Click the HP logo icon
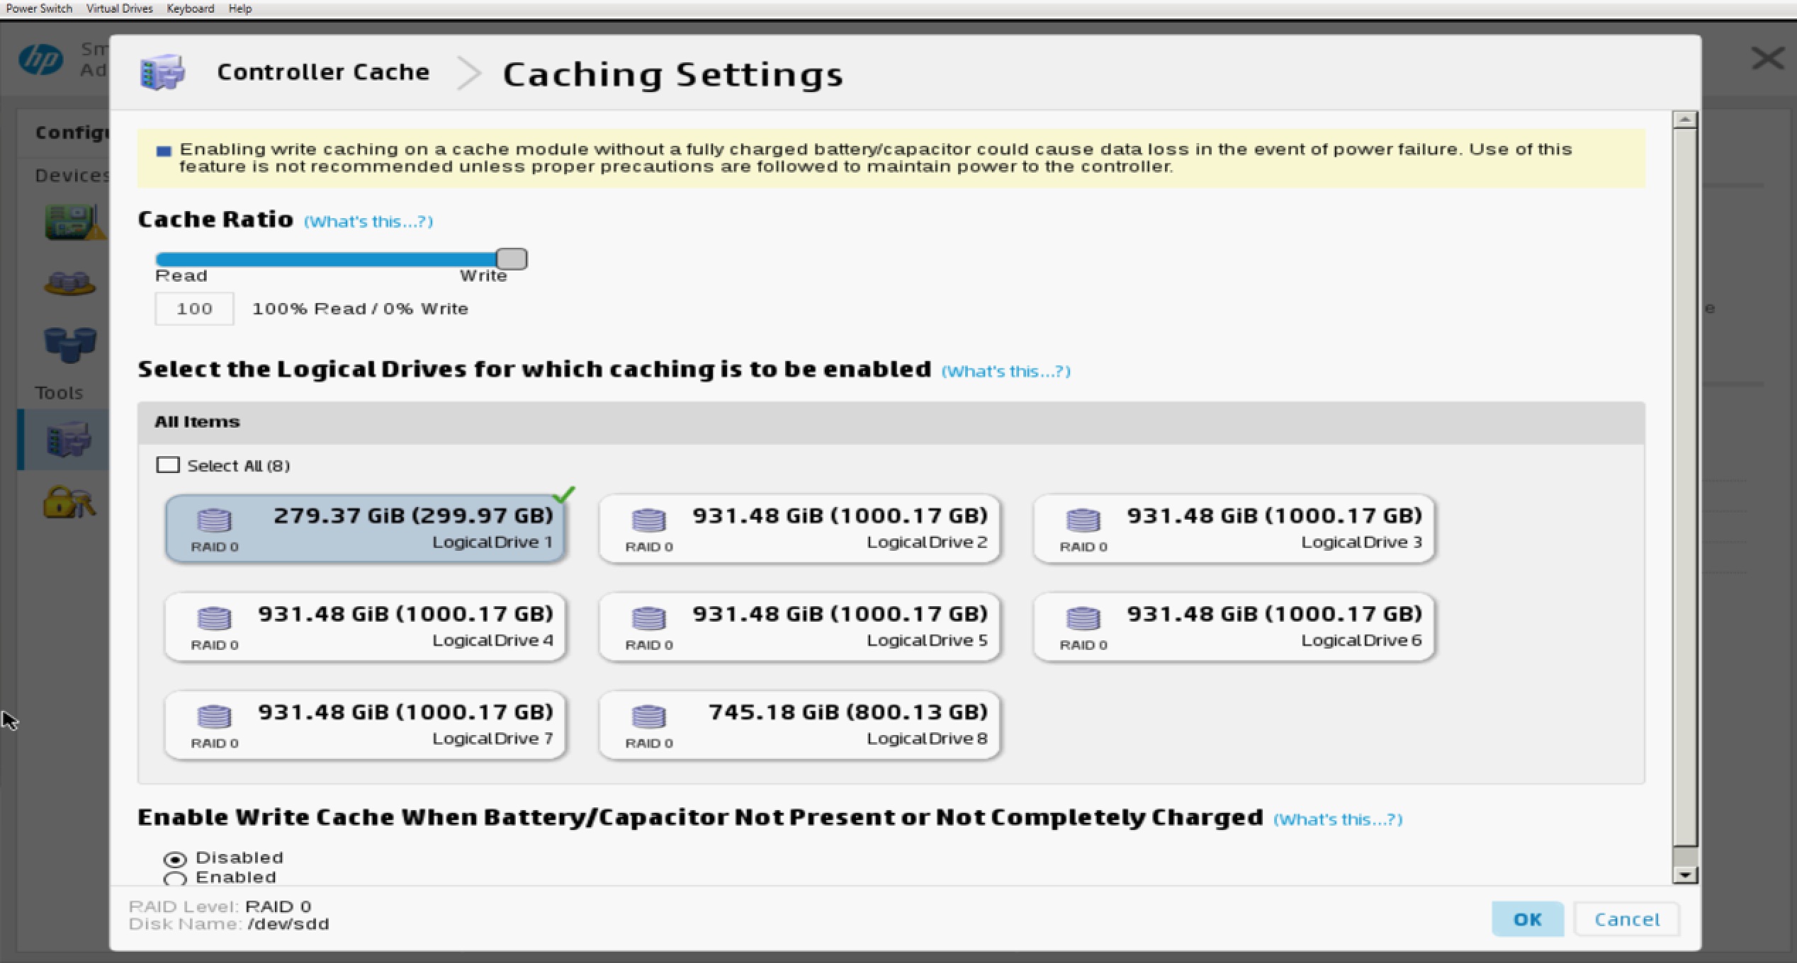Image resolution: width=1797 pixels, height=963 pixels. click(40, 59)
